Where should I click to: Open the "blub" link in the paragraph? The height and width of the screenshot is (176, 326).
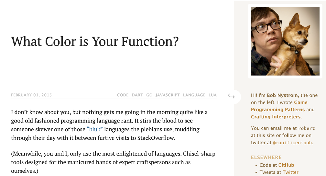click(94, 129)
